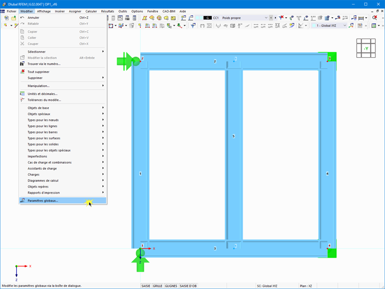Click the dimension line toolbar icon
385x289 pixels.
pos(361,18)
